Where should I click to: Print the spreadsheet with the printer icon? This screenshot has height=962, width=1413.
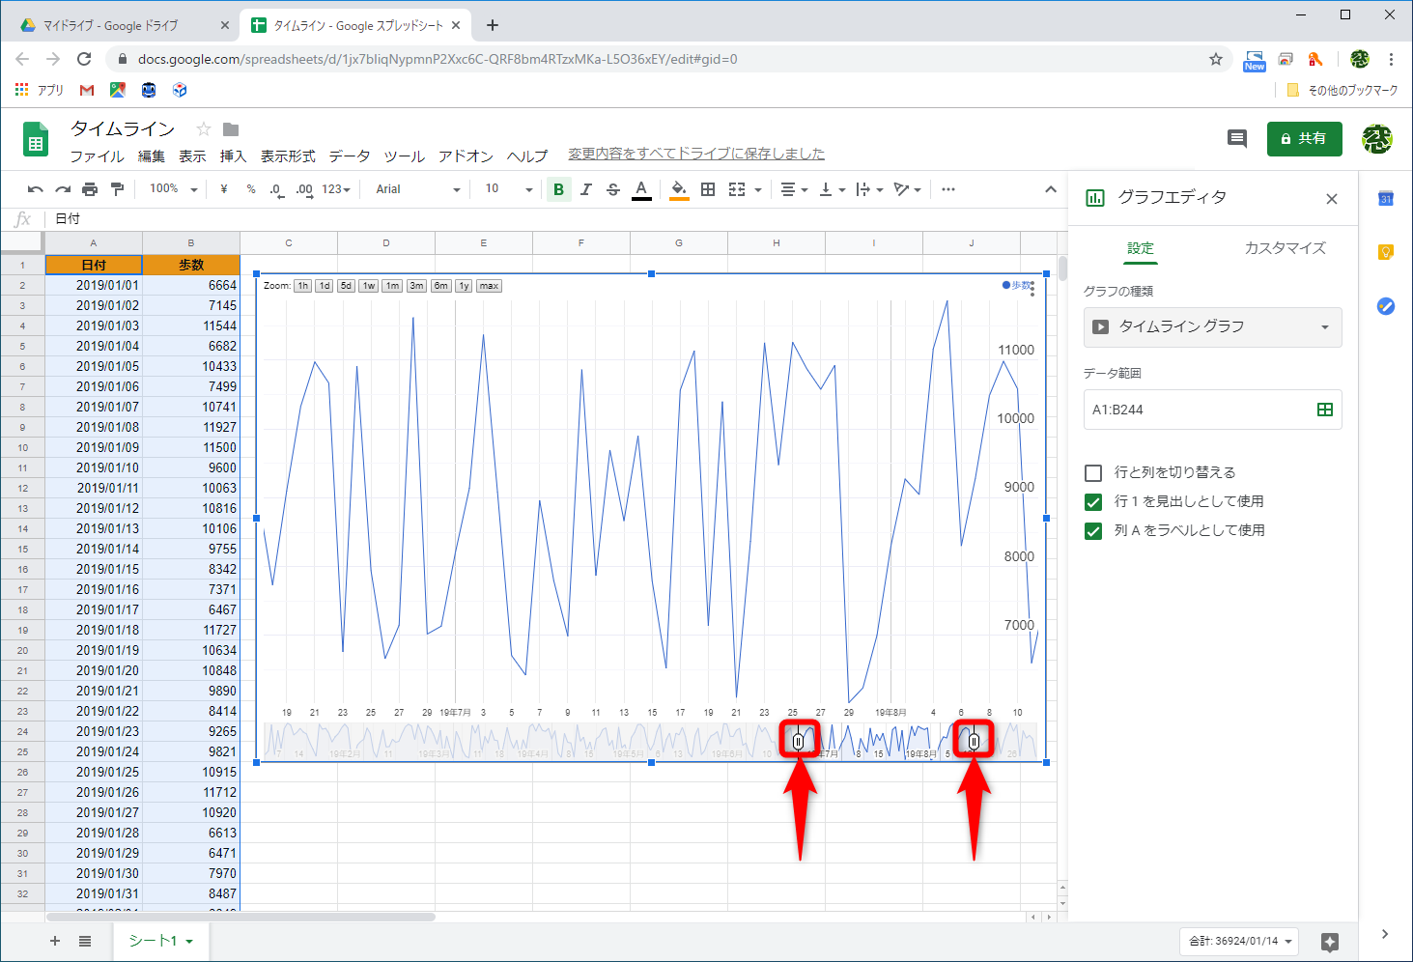pos(90,189)
